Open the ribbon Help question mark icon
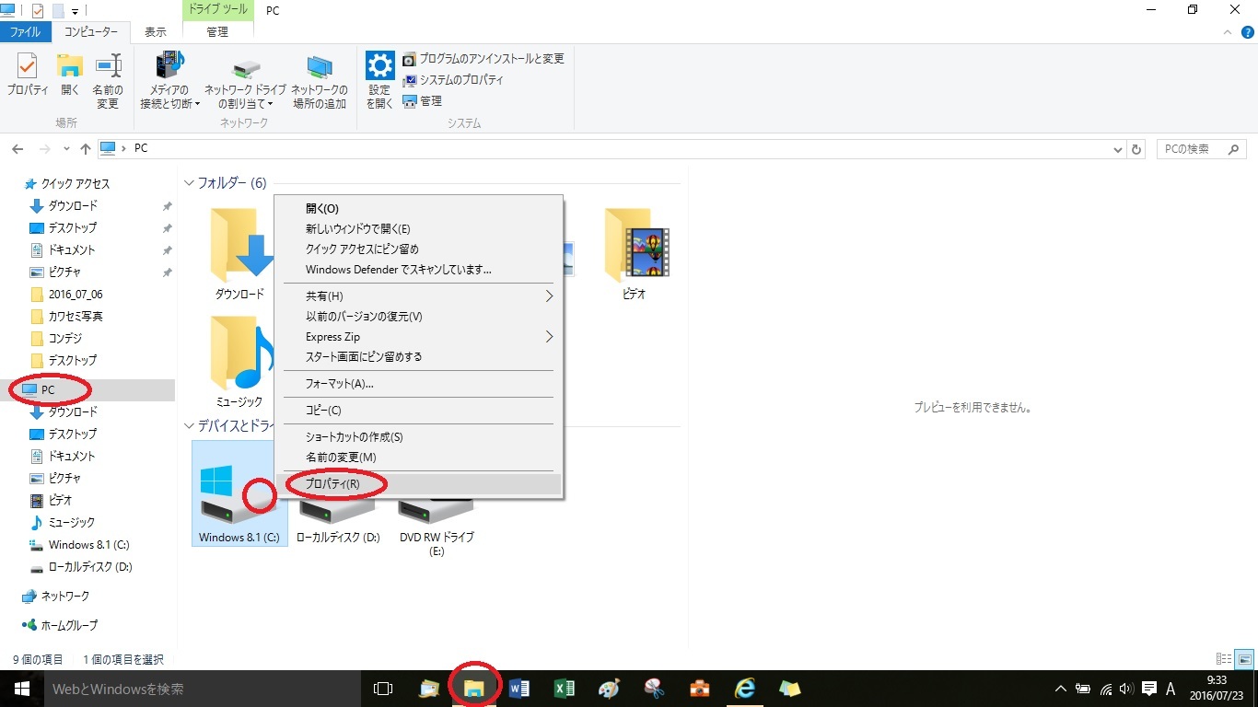Screen dimensions: 1258x707 tap(1248, 32)
